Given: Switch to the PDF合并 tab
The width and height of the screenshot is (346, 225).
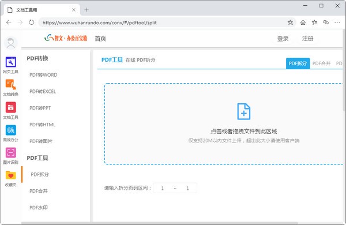Looking at the screenshot, I should click(321, 63).
